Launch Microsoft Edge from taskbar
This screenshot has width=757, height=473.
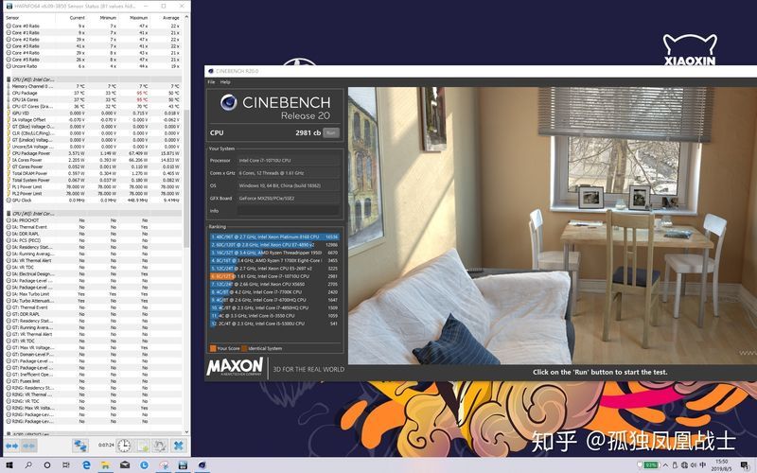click(86, 465)
